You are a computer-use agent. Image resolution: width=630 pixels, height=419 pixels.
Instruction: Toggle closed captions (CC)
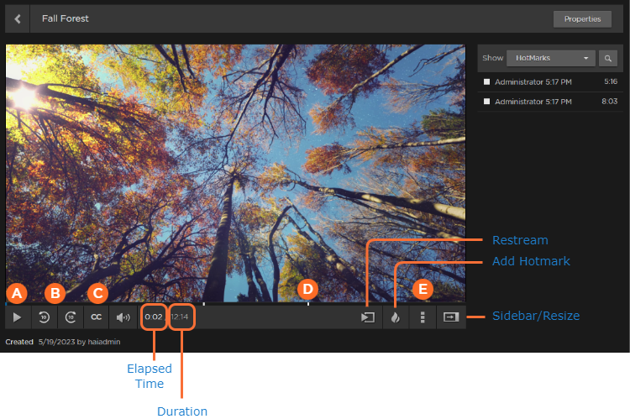(97, 317)
